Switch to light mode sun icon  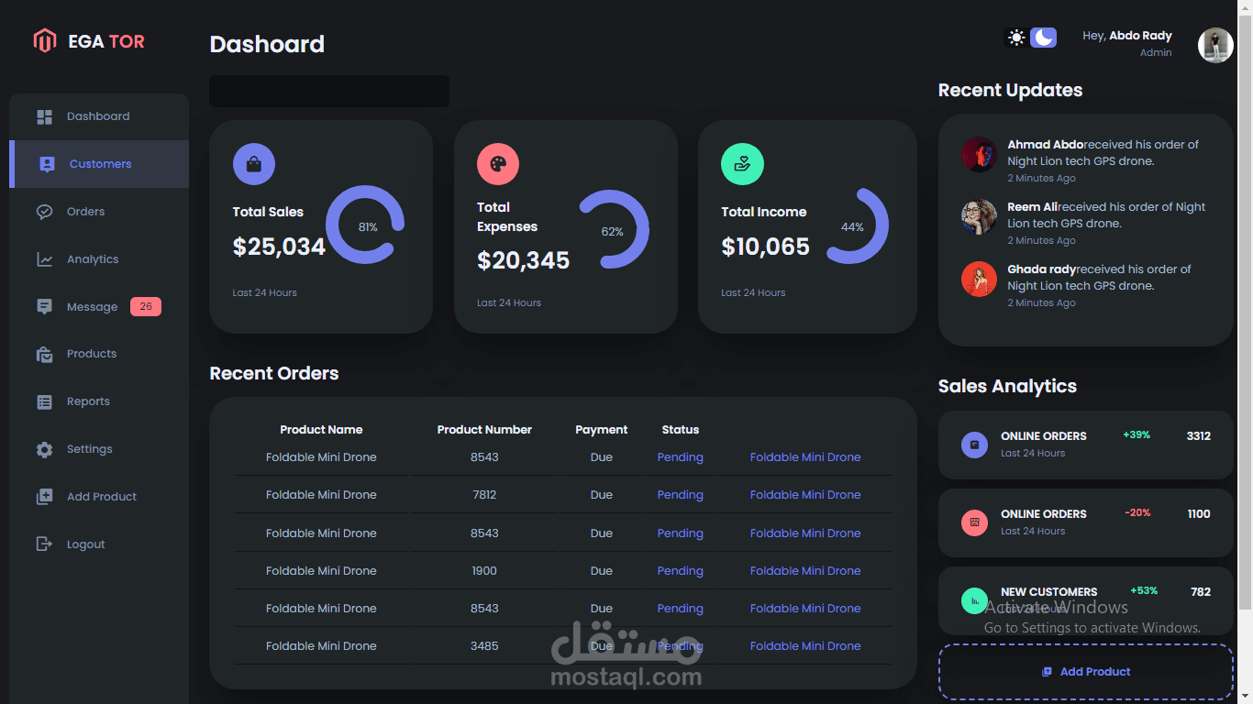pos(1016,38)
